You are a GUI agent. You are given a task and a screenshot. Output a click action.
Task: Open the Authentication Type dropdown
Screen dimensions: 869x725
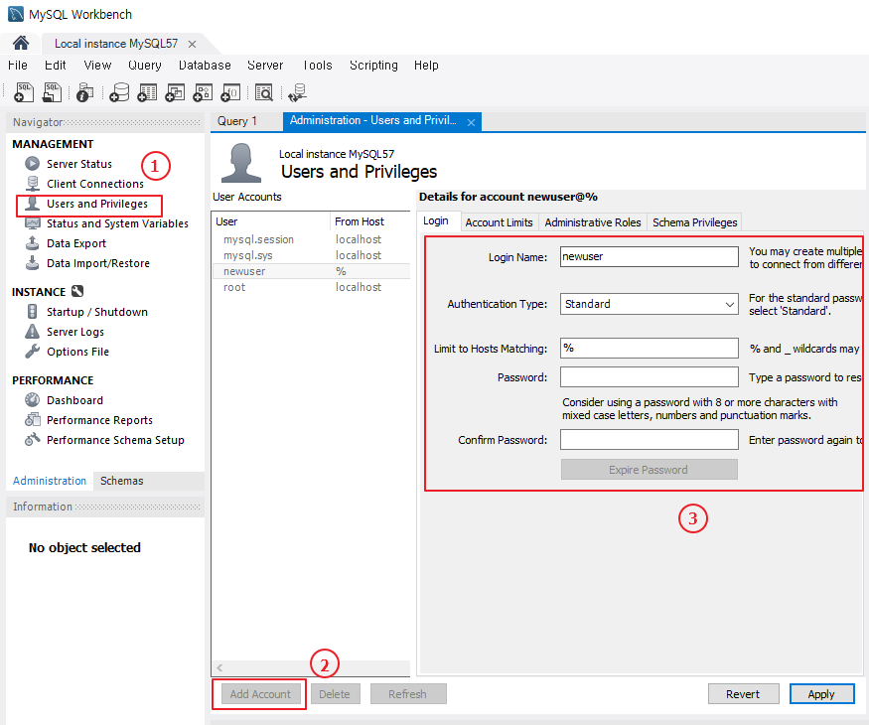(x=649, y=304)
